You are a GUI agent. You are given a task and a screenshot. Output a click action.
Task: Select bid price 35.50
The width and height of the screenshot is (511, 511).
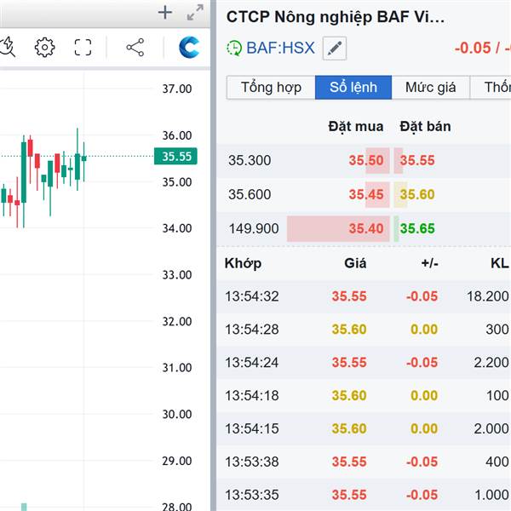366,160
